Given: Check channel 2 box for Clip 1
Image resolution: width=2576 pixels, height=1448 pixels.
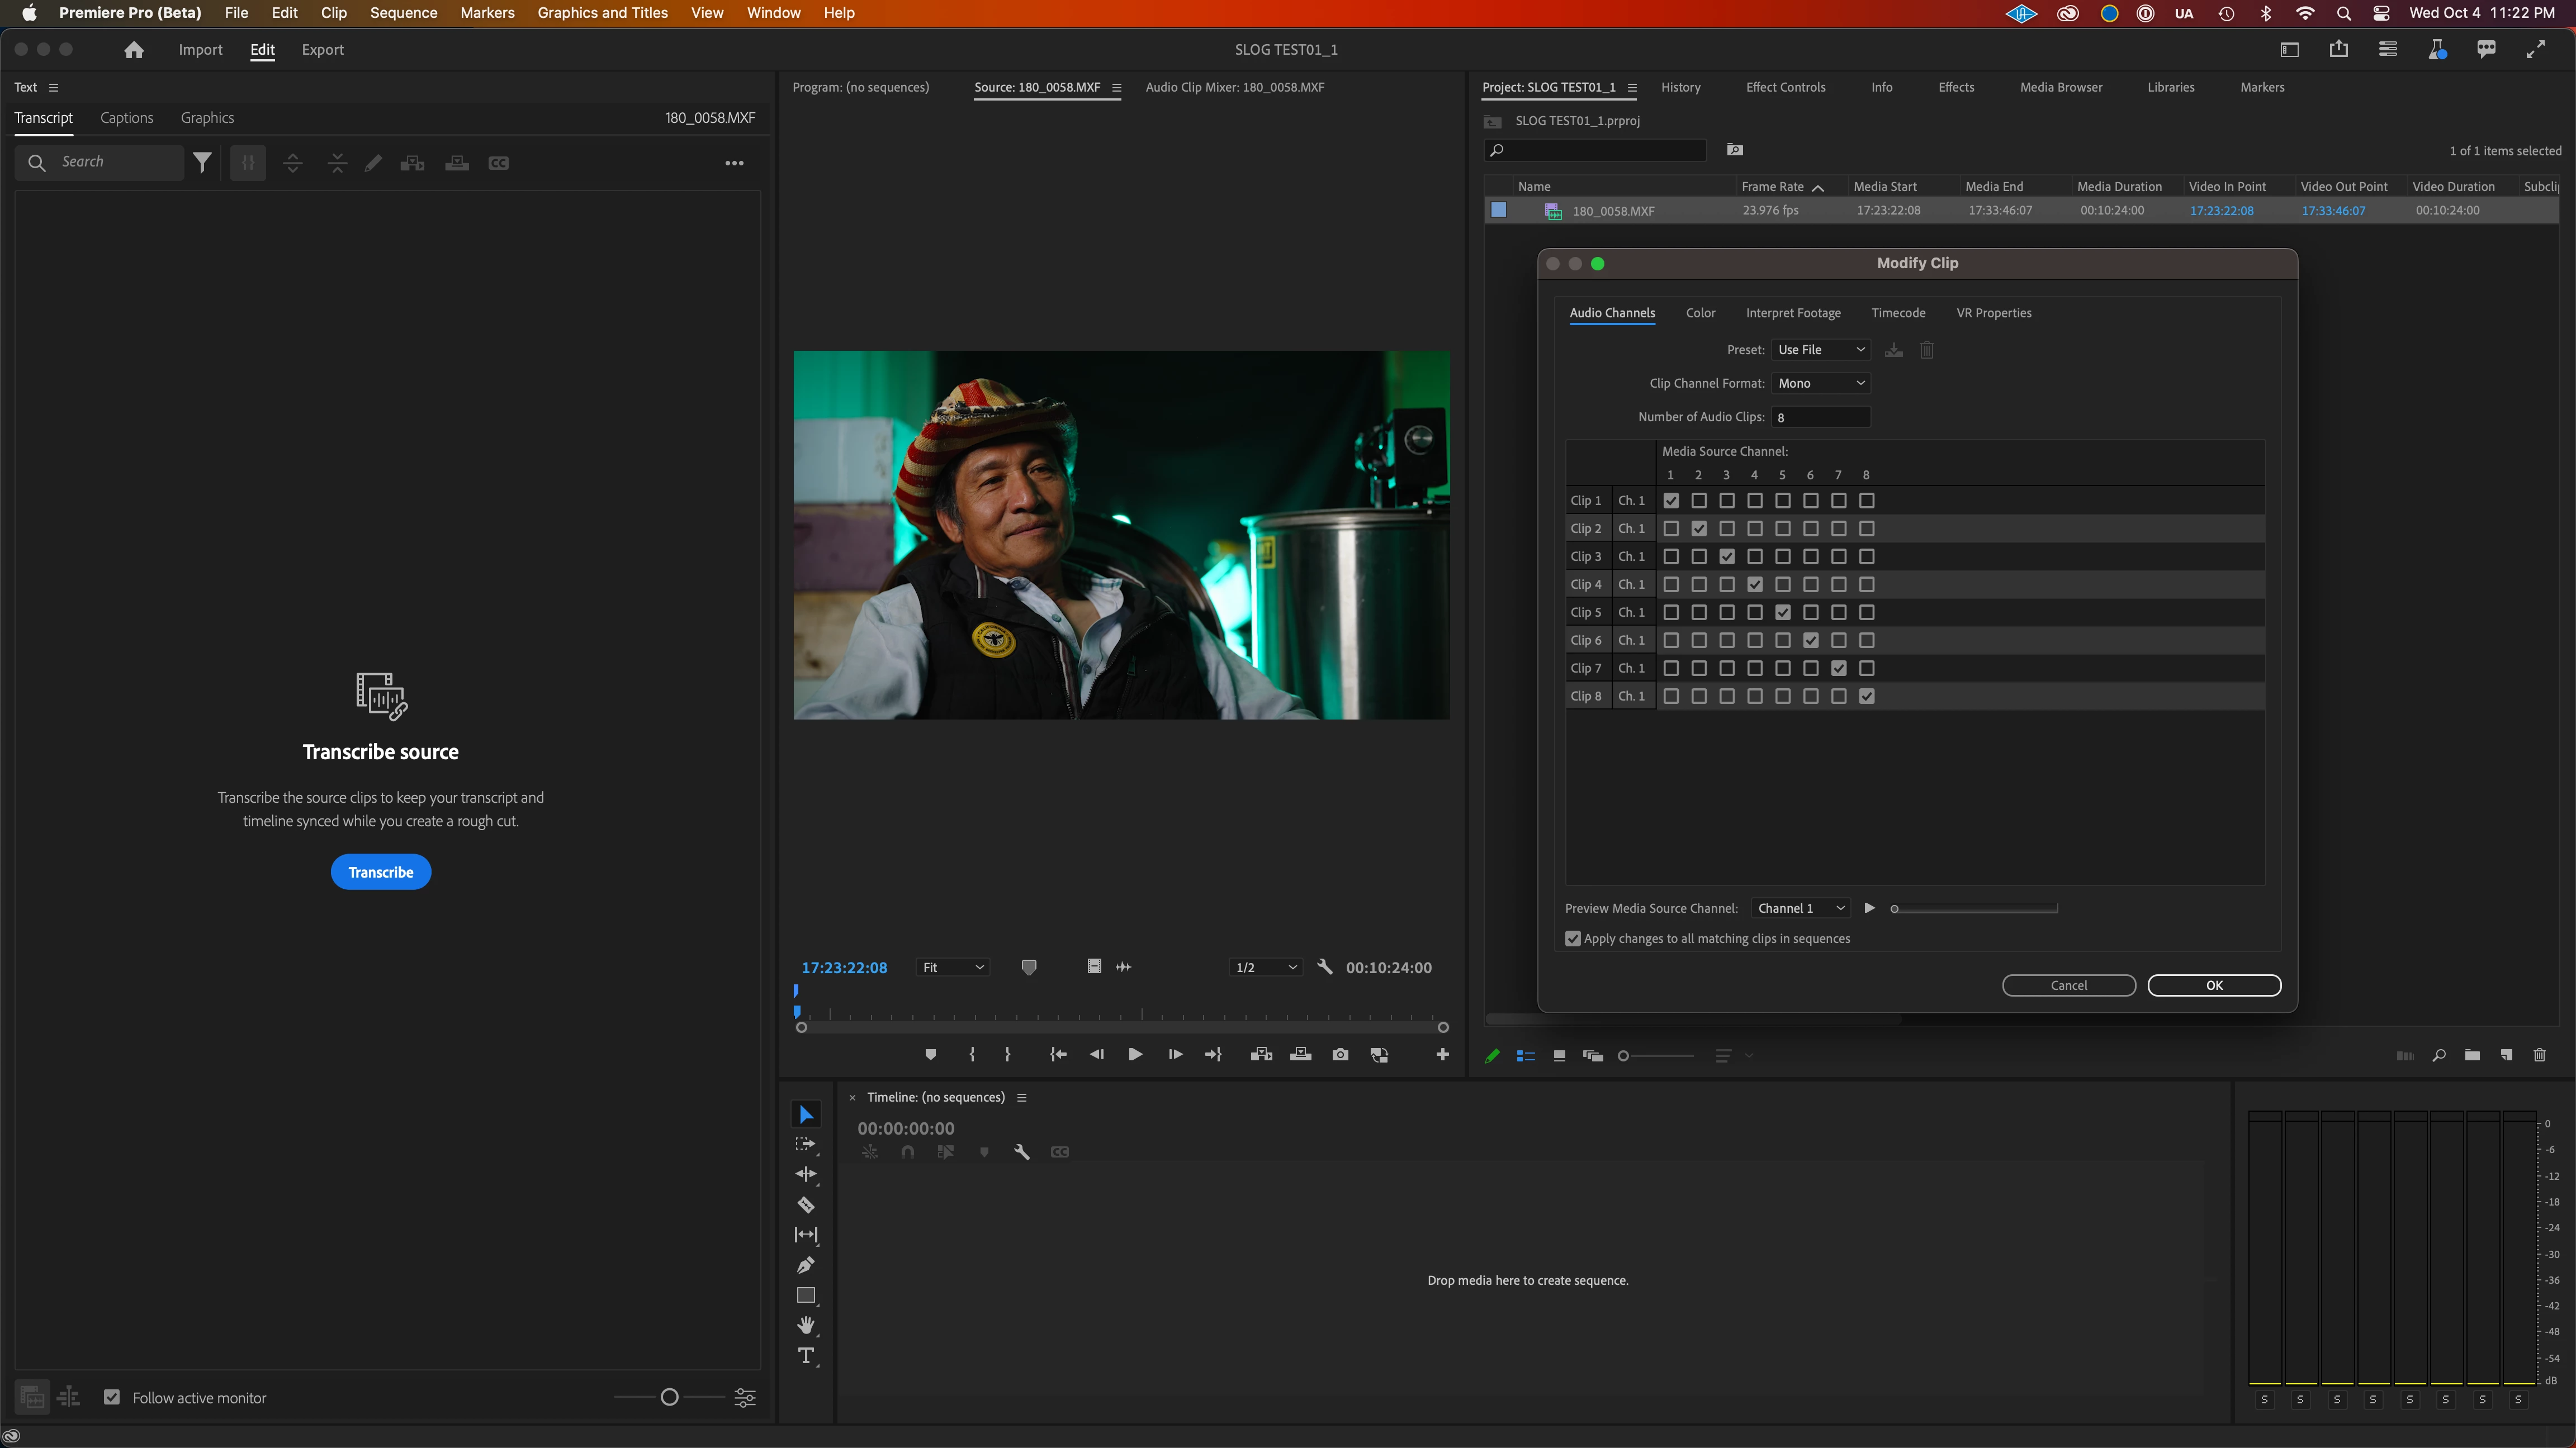Looking at the screenshot, I should tap(1699, 501).
